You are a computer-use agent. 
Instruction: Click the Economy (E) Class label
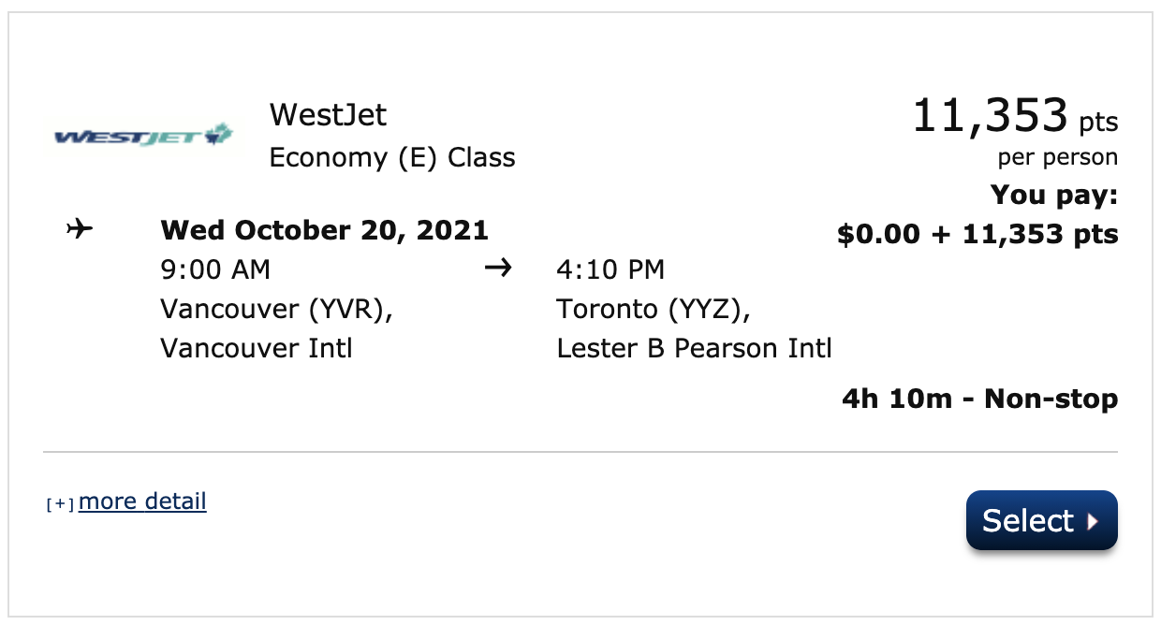392,157
